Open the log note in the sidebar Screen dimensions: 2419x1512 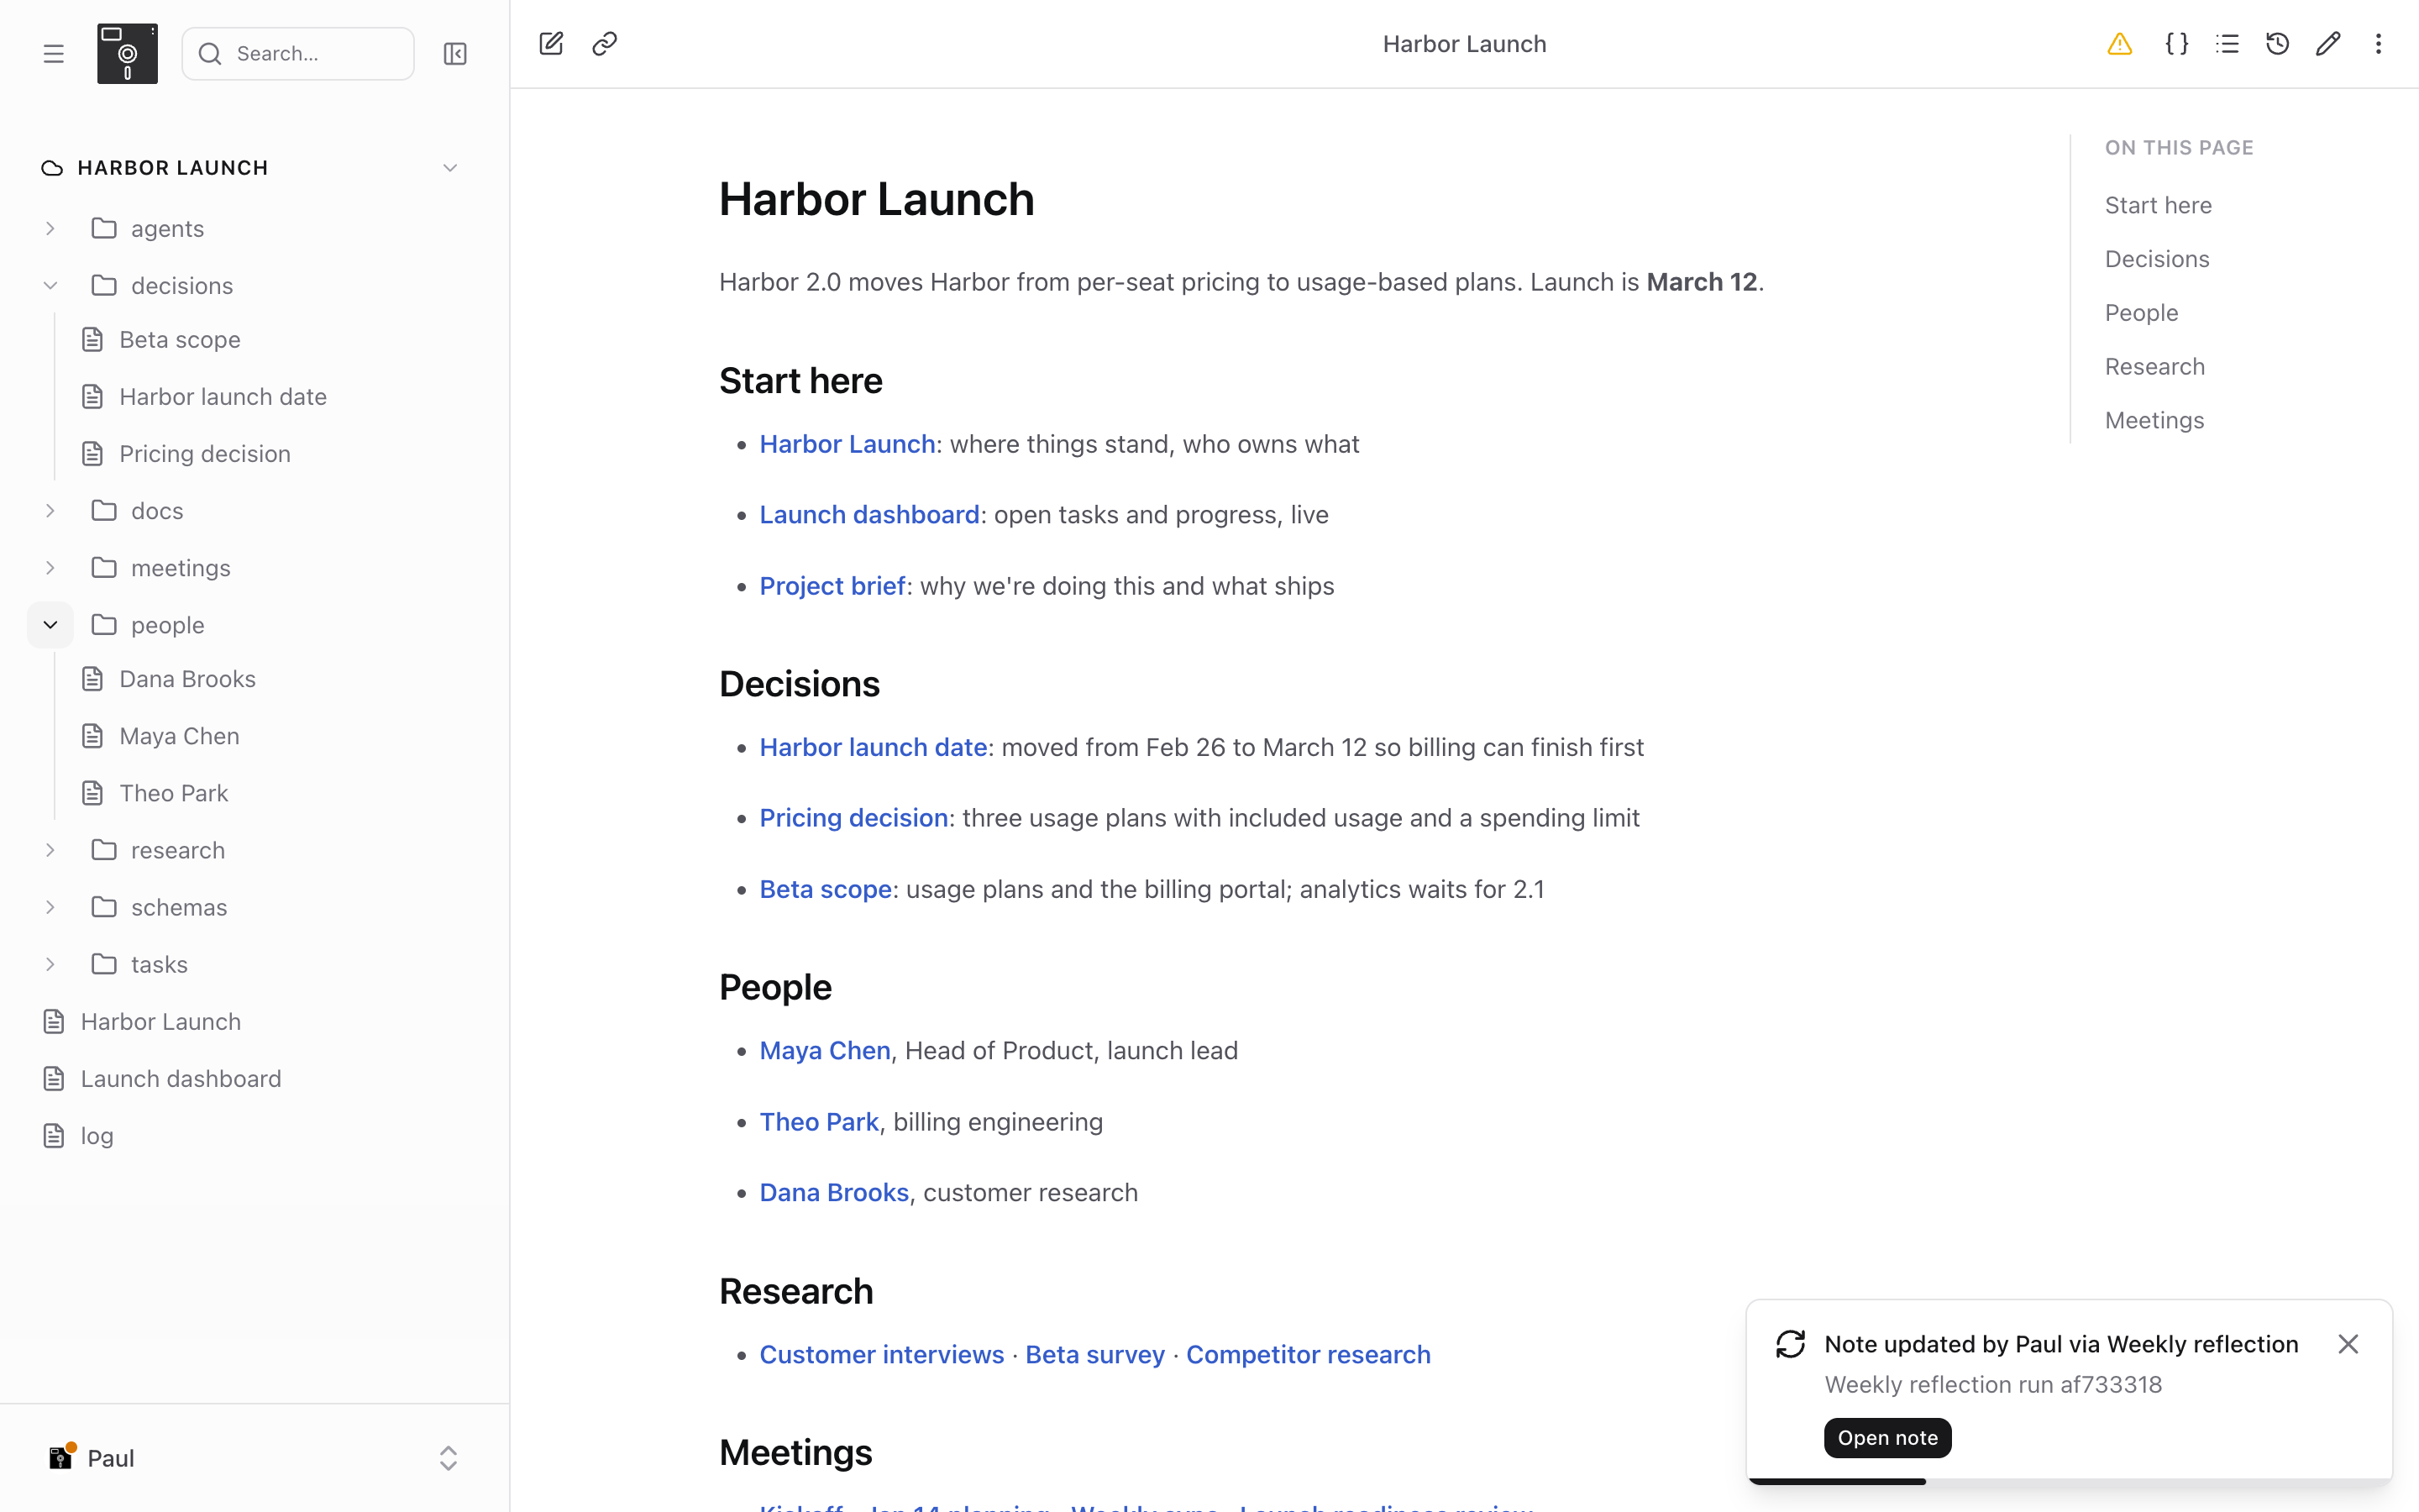click(97, 1136)
